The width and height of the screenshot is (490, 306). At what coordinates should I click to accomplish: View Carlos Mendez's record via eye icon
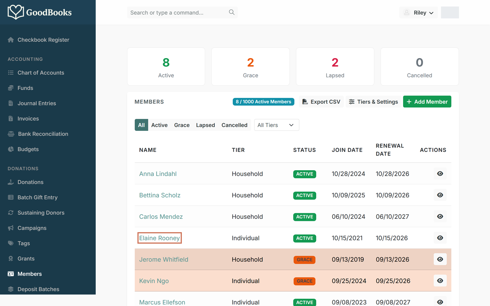(440, 216)
